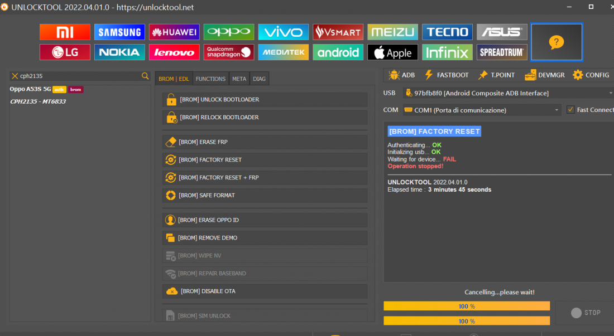Run [BROM] REMOVE DEMO

tap(265, 238)
